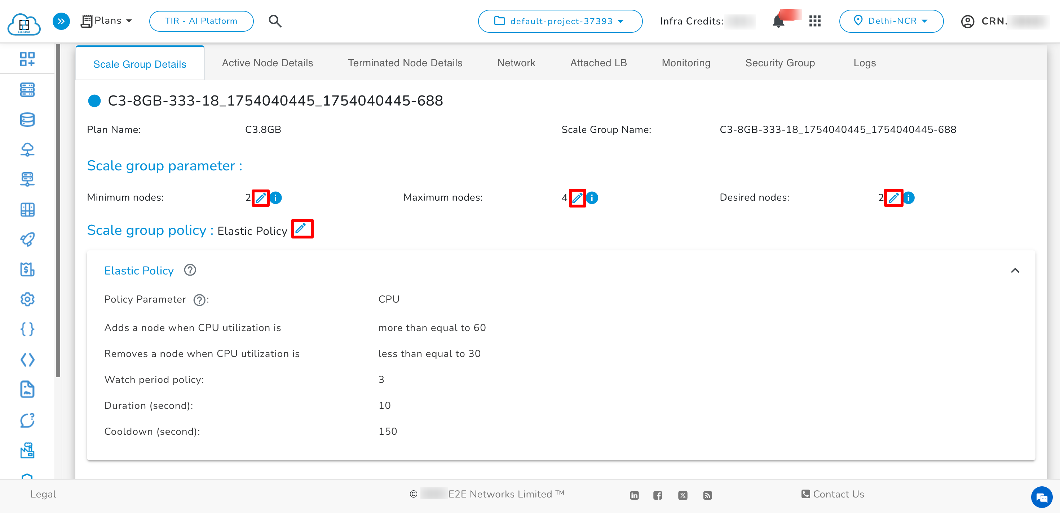The image size is (1060, 513).
Task: Switch to the Monitoring tab
Action: click(685, 63)
